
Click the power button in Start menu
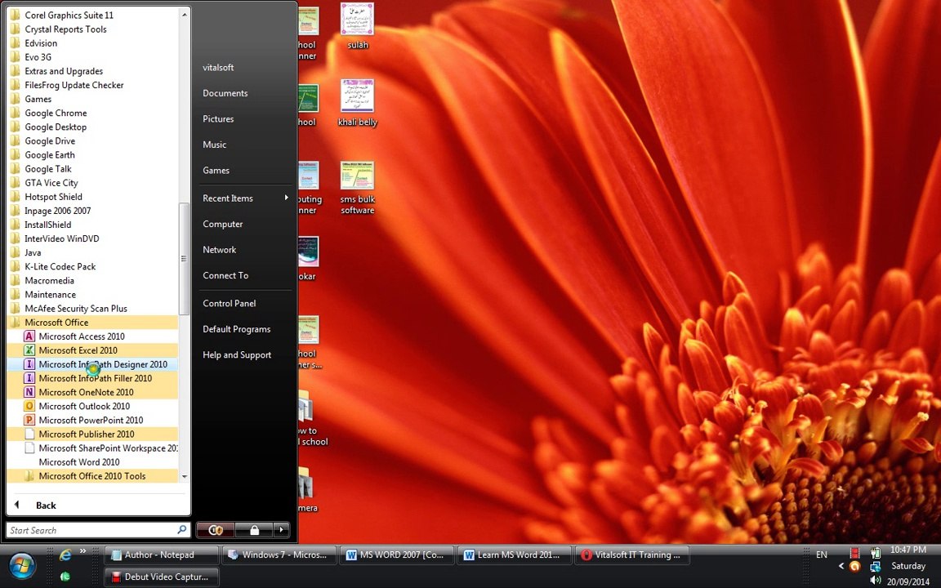click(216, 530)
